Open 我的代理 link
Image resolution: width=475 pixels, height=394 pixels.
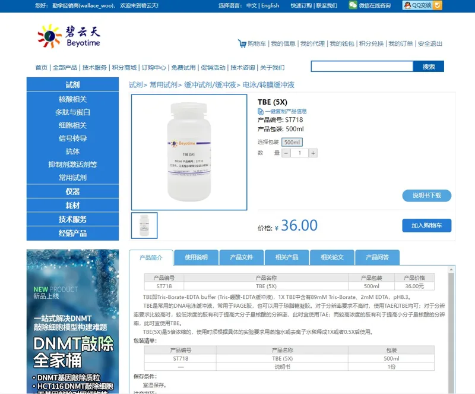coord(312,43)
